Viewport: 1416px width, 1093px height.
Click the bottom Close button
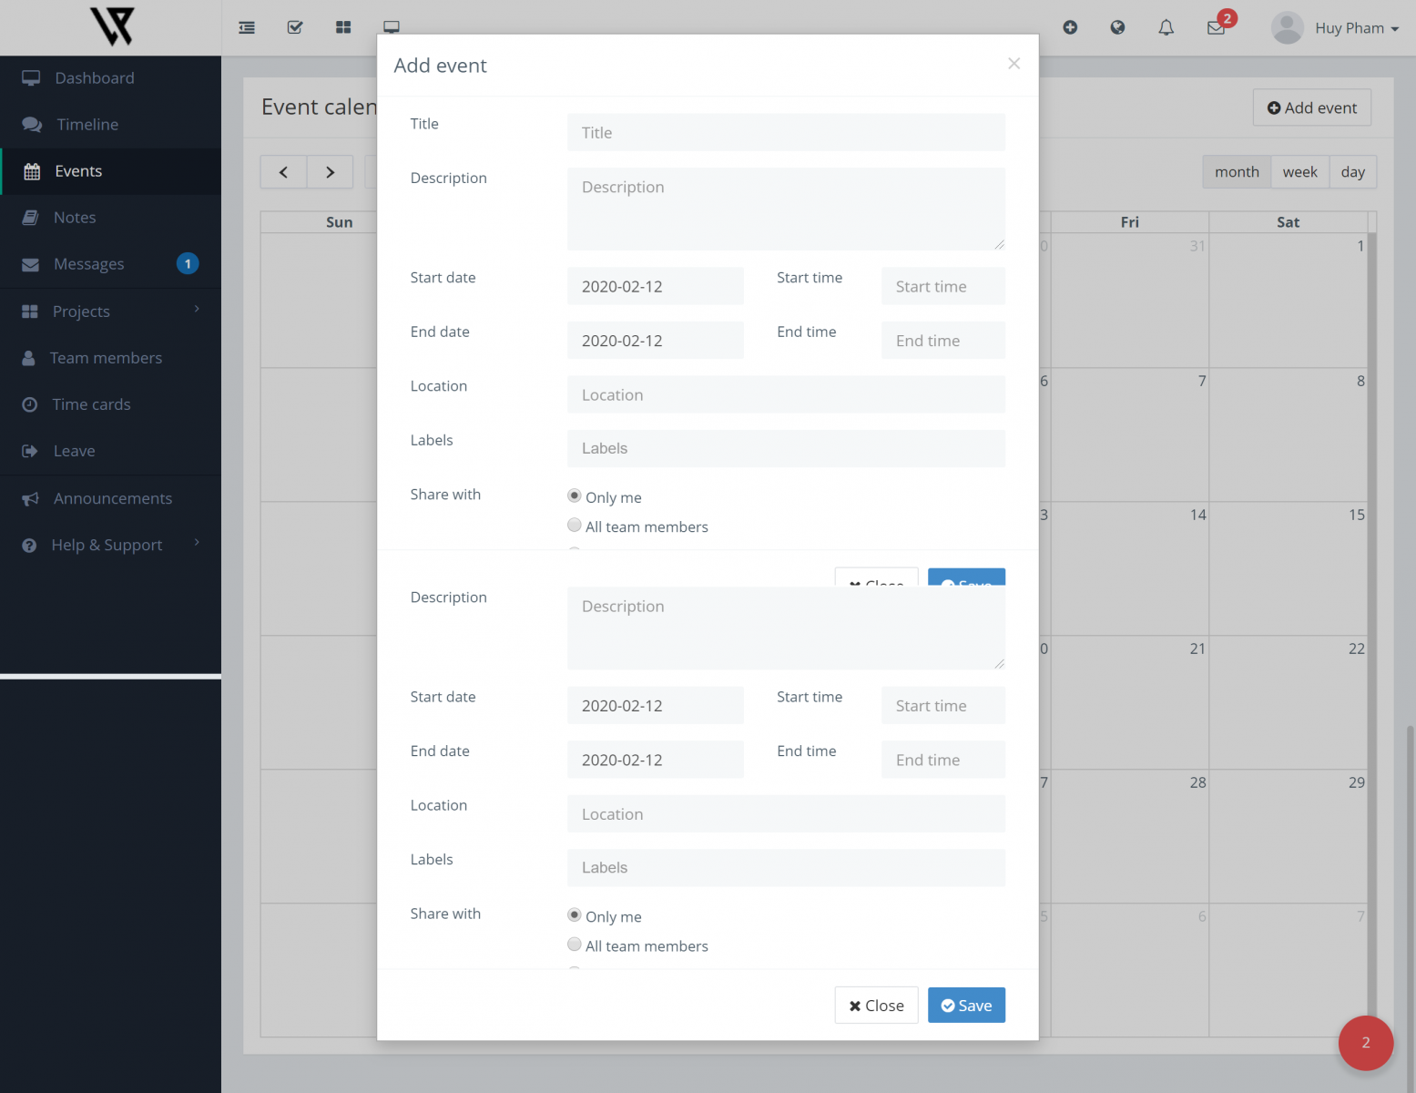pos(876,1006)
